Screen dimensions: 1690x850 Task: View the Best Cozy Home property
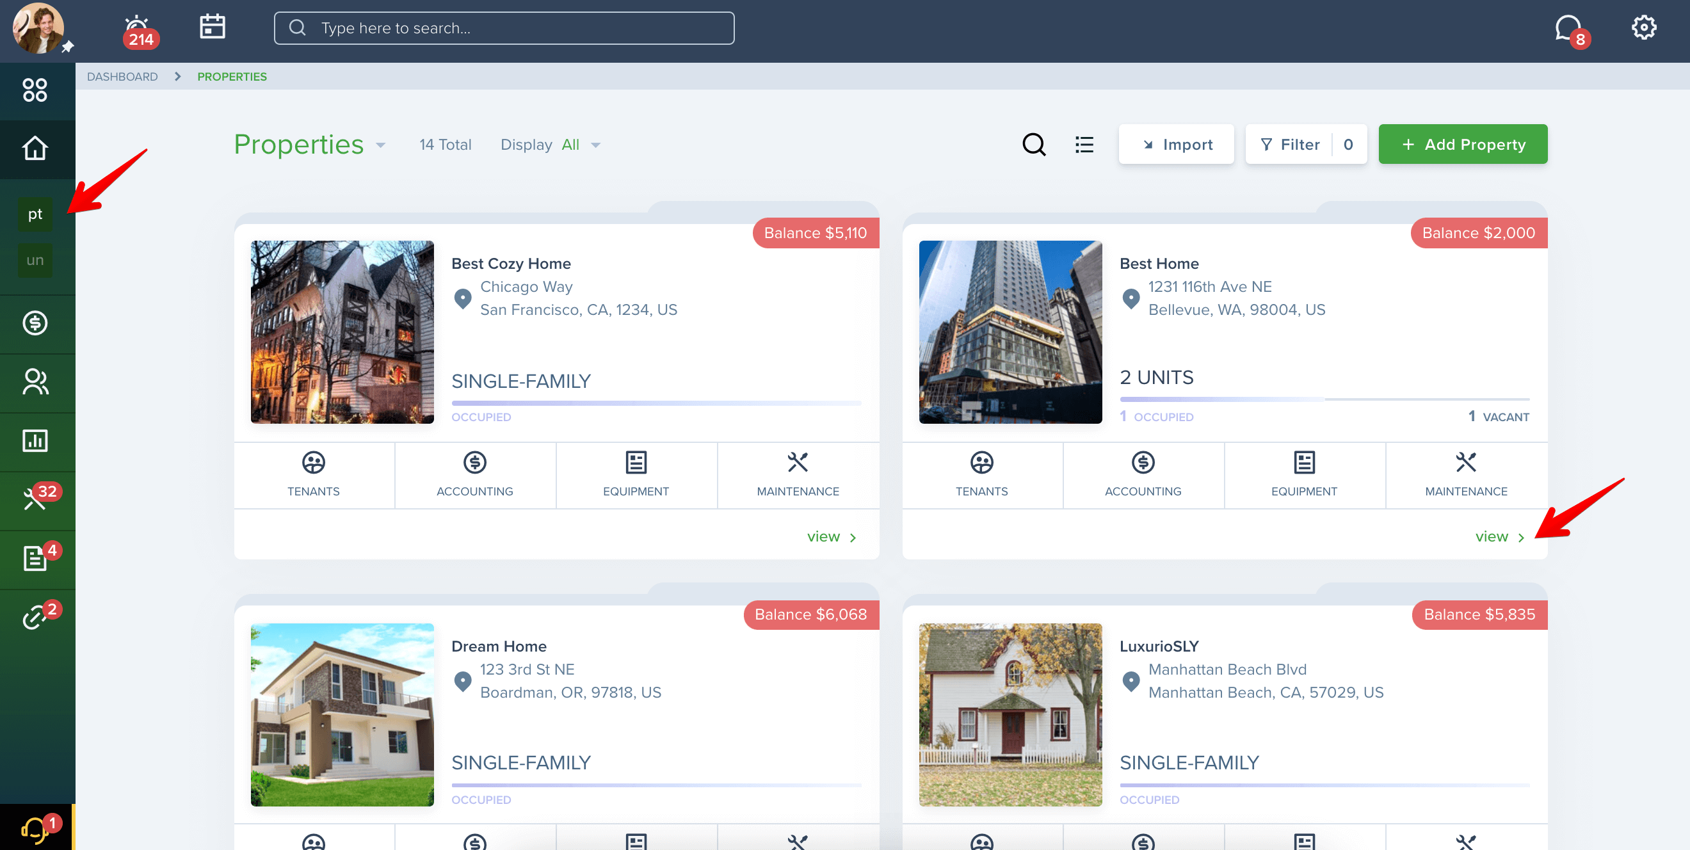tap(832, 536)
